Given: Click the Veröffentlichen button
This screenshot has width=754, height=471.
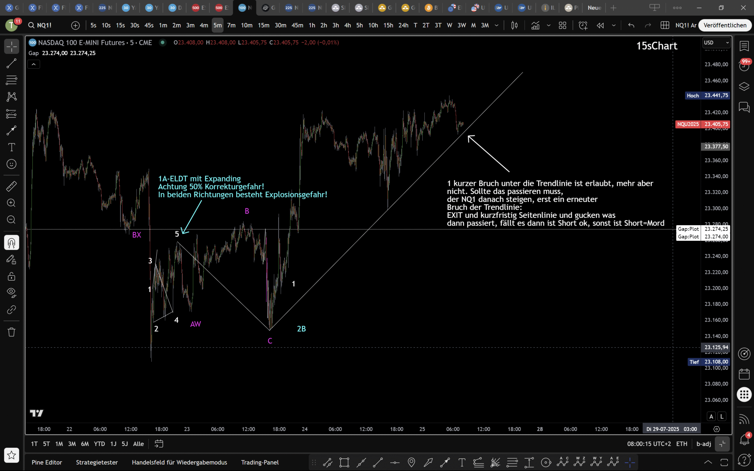Looking at the screenshot, I should (725, 25).
